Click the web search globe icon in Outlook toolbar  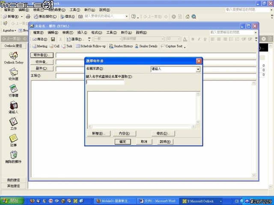194,17
